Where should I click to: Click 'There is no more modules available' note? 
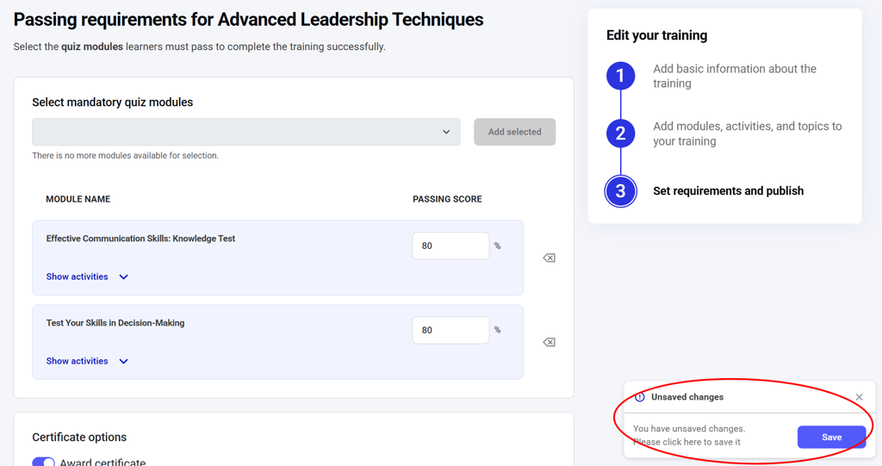[x=126, y=156]
